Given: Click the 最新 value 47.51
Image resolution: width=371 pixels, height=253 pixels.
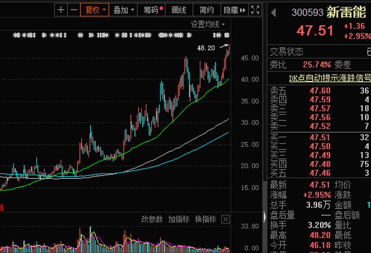Looking at the screenshot, I should [320, 185].
